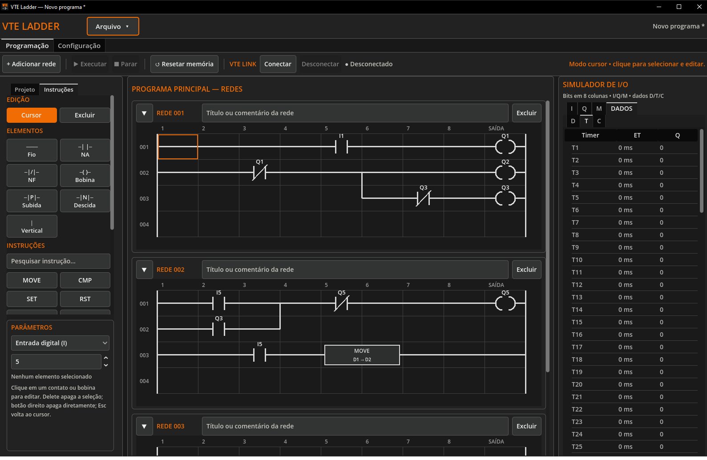Click REDE 002 title comment field

pyautogui.click(x=355, y=270)
